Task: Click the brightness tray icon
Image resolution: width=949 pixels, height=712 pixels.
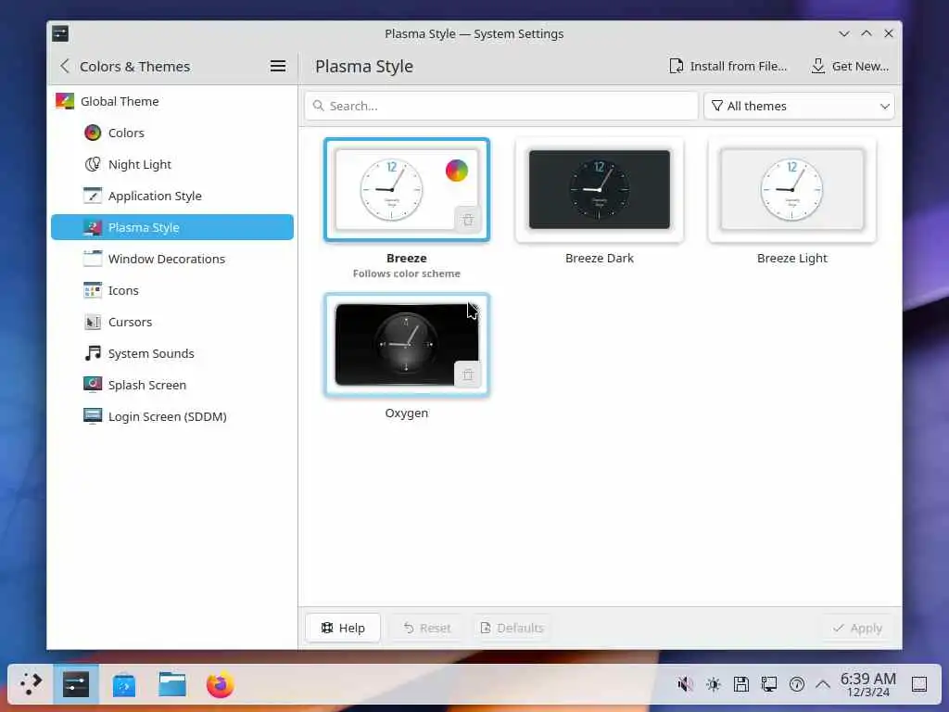Action: tap(713, 685)
